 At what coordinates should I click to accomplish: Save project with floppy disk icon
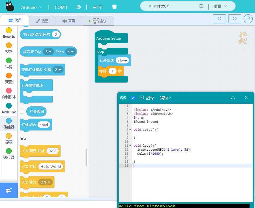point(201,6)
